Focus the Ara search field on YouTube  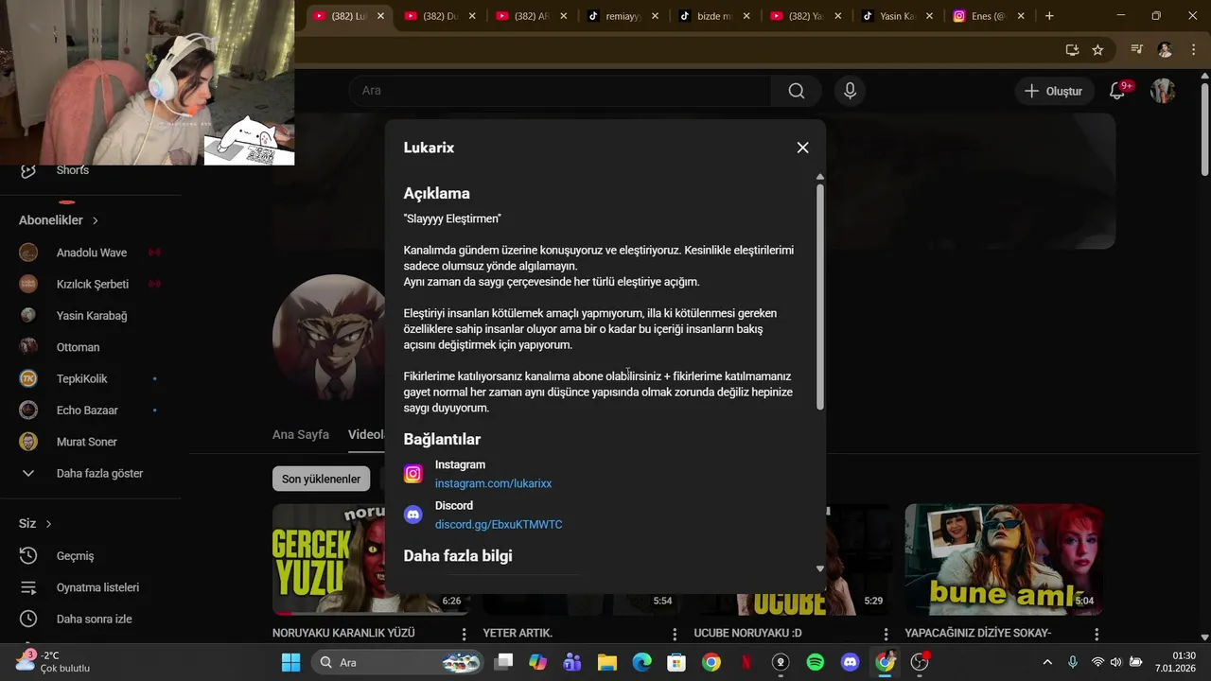tap(560, 91)
